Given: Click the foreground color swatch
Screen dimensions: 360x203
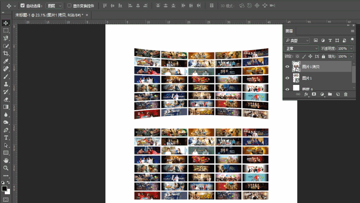Looking at the screenshot, I should tap(4, 189).
